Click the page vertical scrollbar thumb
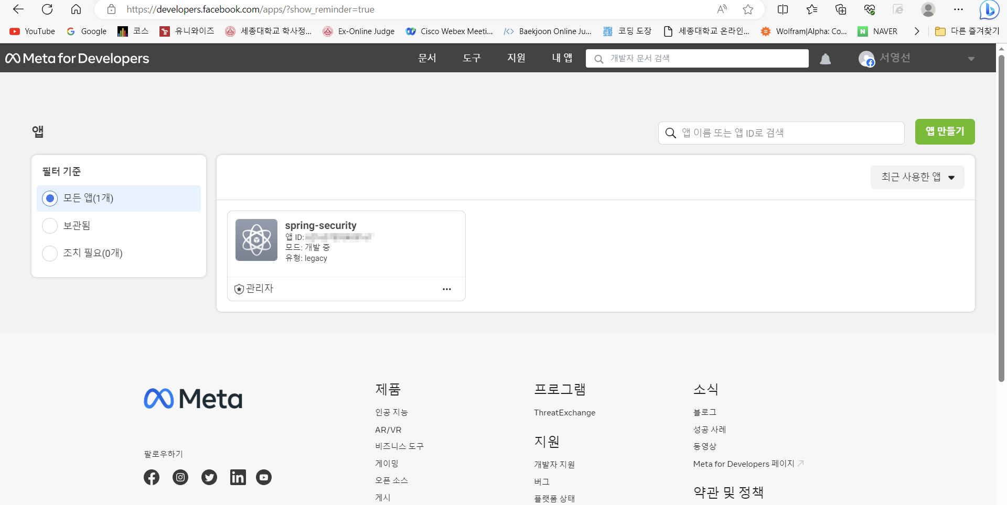The height and width of the screenshot is (505, 1007). 1001,217
